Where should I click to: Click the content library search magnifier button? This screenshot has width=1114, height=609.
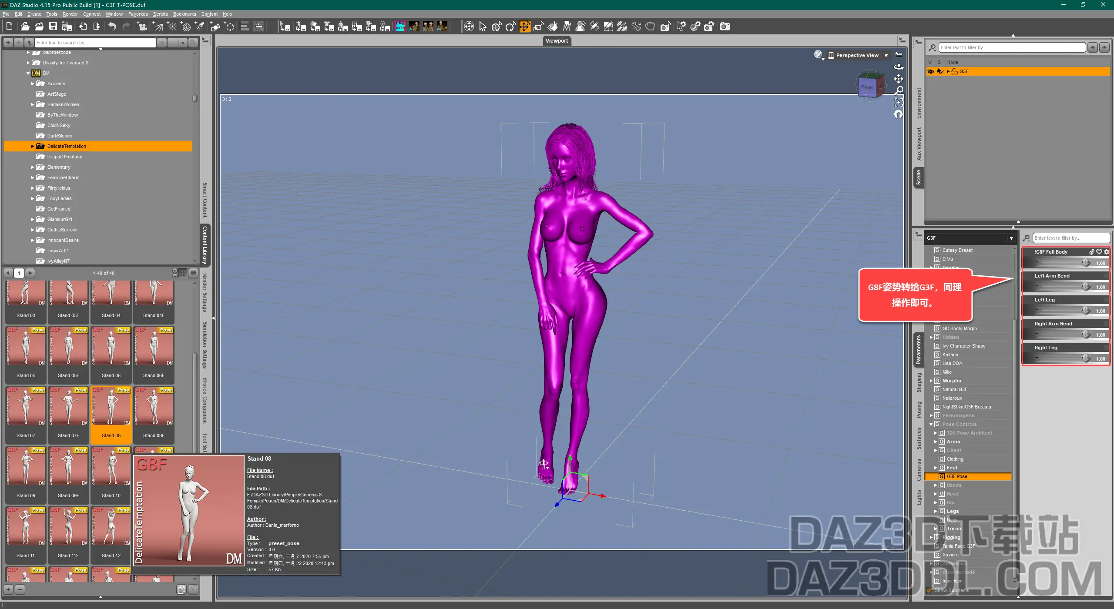(193, 43)
